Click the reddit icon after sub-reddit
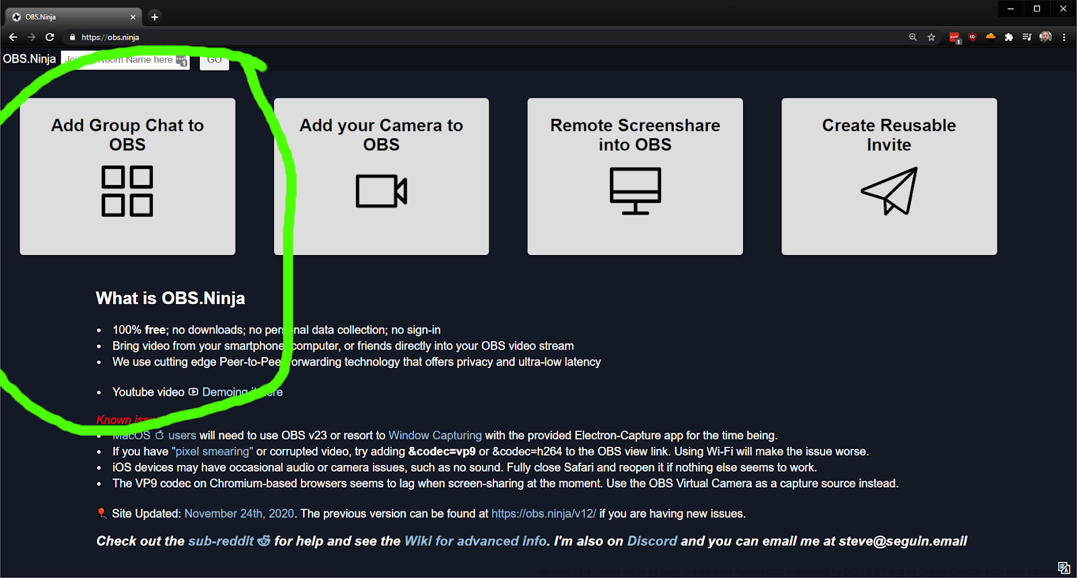Image resolution: width=1077 pixels, height=578 pixels. point(264,541)
